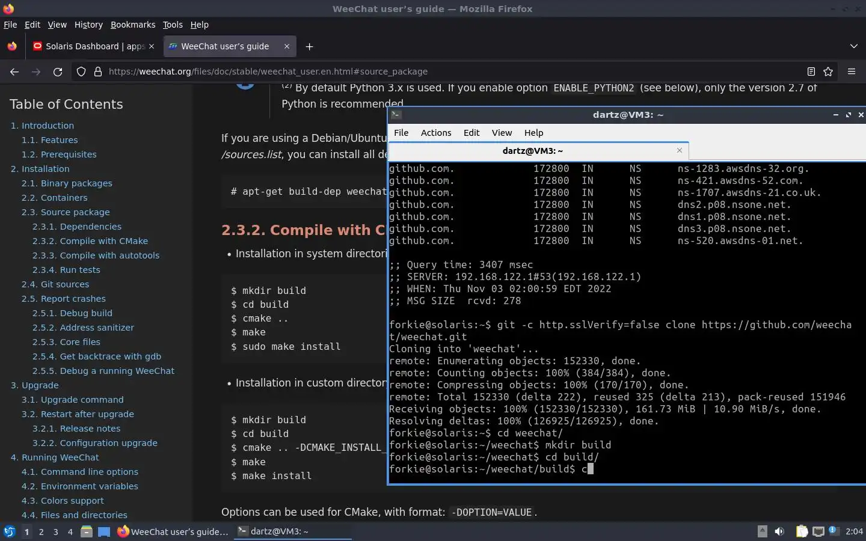The image size is (866, 541).
Task: Activate dartz@VM3 terminal taskbar button
Action: click(292, 531)
